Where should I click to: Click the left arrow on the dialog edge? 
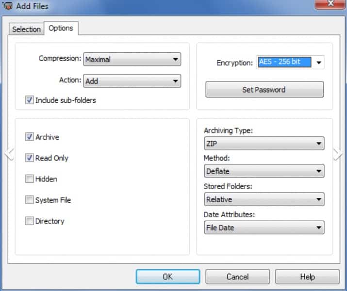coord(8,154)
